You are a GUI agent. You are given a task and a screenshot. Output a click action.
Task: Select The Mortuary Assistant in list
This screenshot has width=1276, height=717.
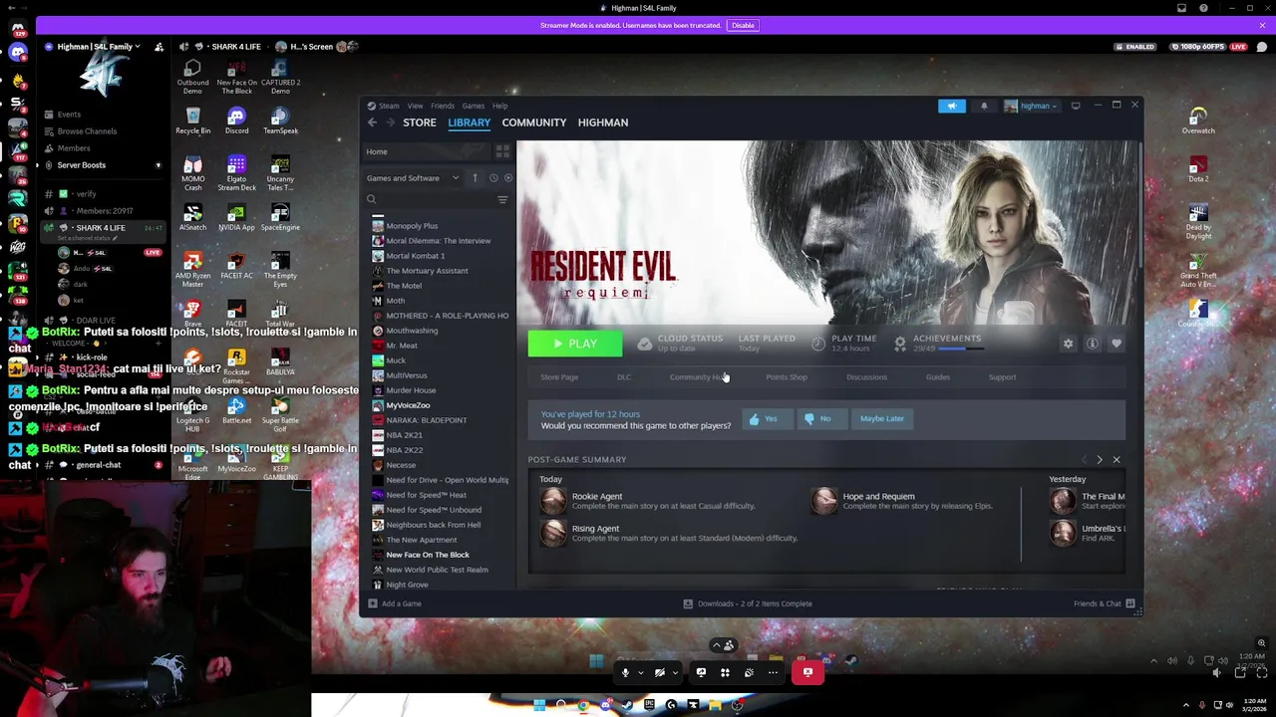click(x=427, y=271)
